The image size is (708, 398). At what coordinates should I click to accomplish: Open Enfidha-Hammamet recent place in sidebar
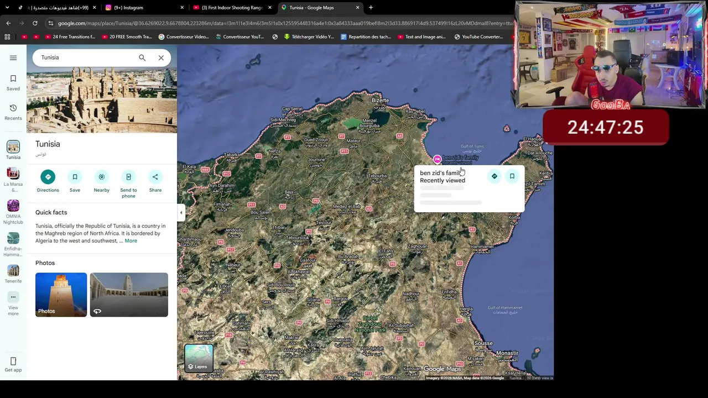[13, 245]
